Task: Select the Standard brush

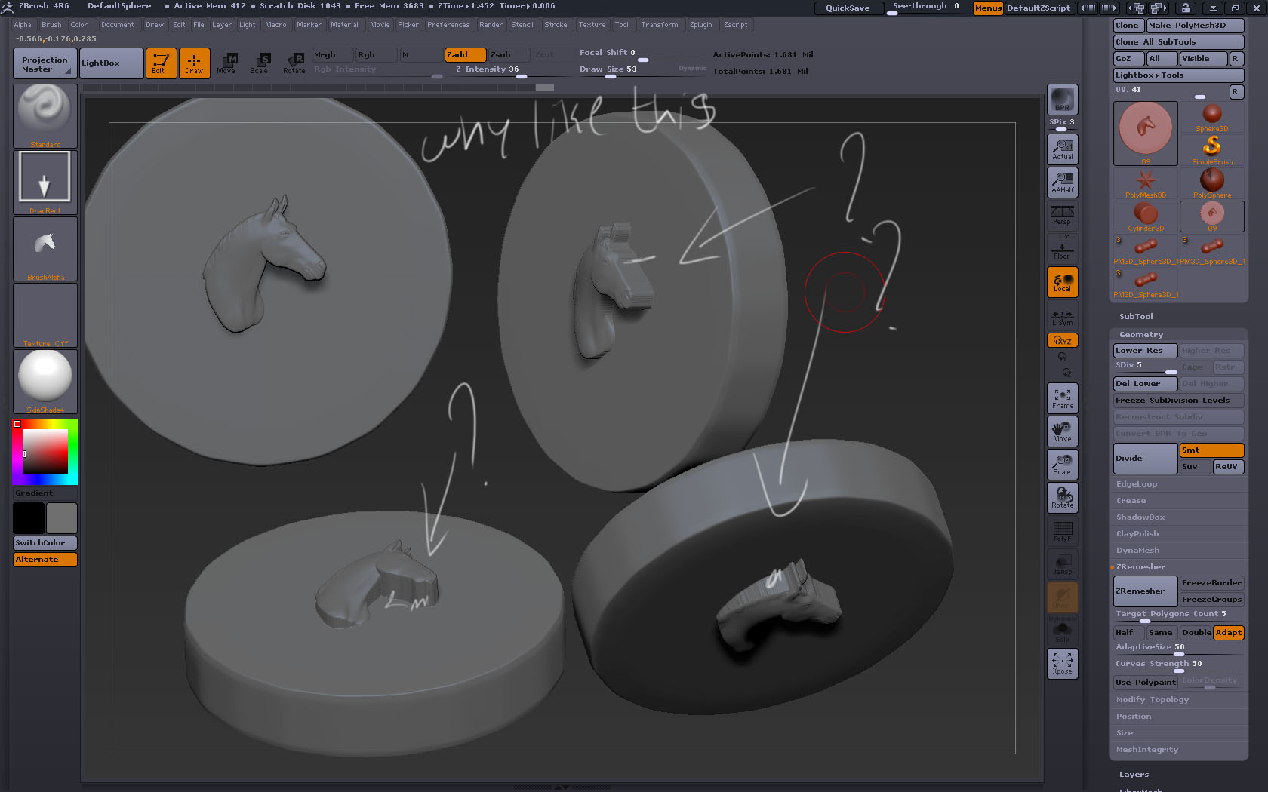Action: click(x=44, y=115)
